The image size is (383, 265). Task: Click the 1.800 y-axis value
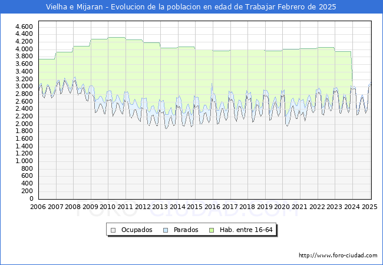(24, 131)
